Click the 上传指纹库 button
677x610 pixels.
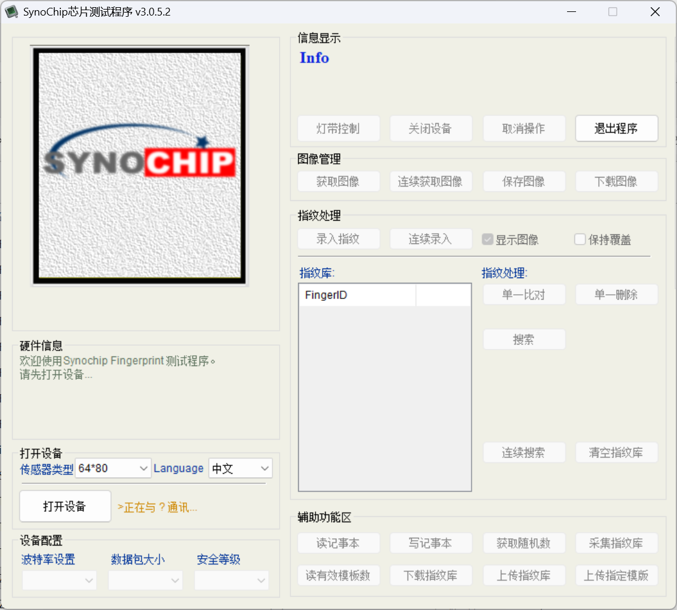click(524, 575)
